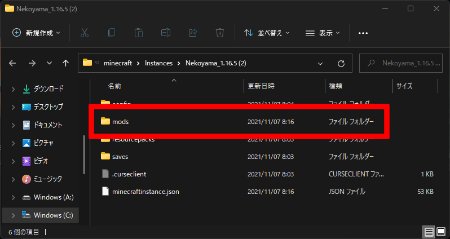This screenshot has width=450, height=239.
Task: Click the Delete trash can icon
Action: click(x=220, y=33)
